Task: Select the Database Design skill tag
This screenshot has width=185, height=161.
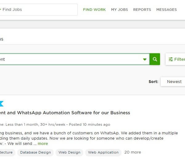Action: [35, 152]
